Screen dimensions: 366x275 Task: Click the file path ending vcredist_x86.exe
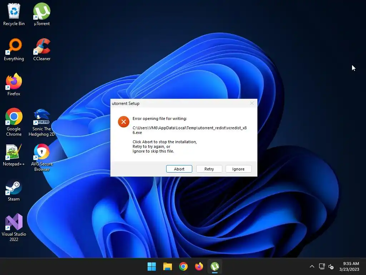[x=189, y=130]
